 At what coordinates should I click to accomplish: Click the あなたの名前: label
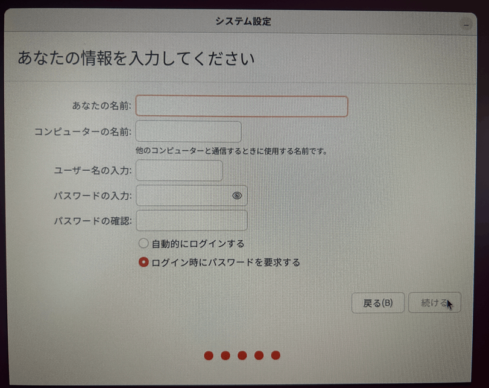coord(102,106)
